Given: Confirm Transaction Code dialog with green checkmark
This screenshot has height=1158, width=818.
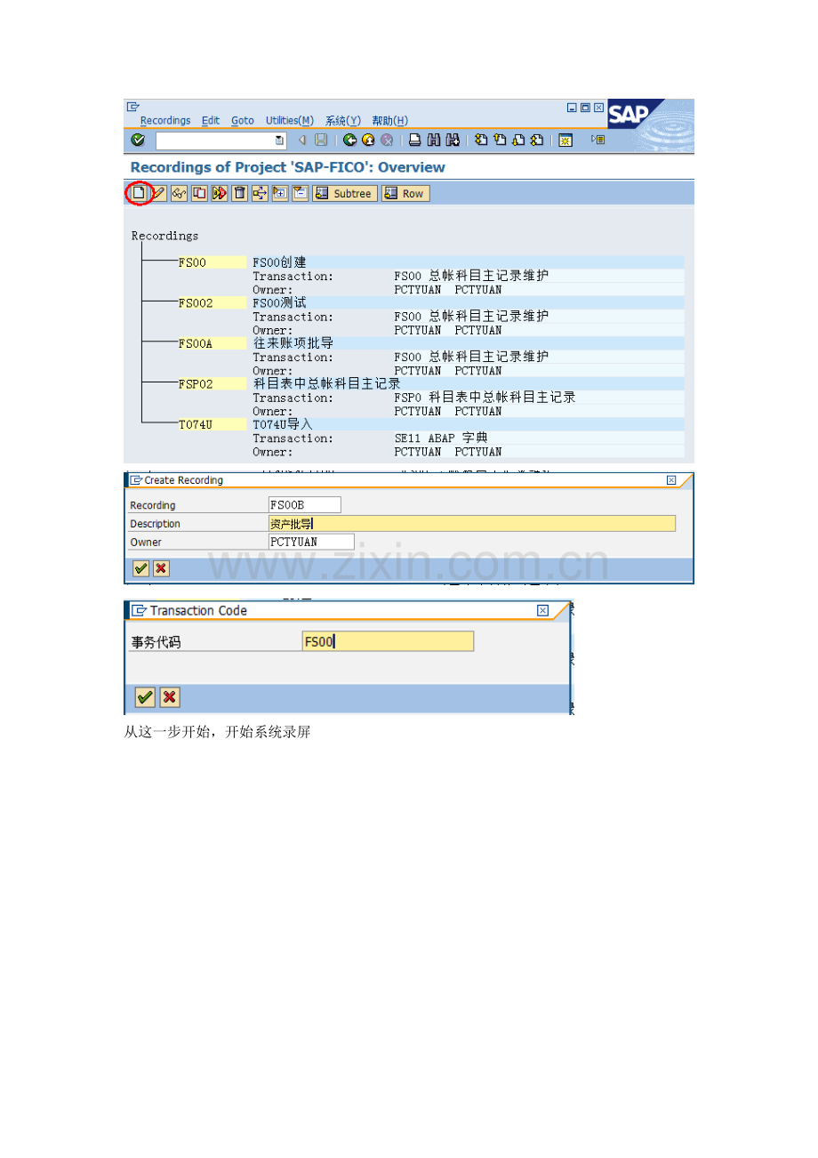Looking at the screenshot, I should 145,697.
